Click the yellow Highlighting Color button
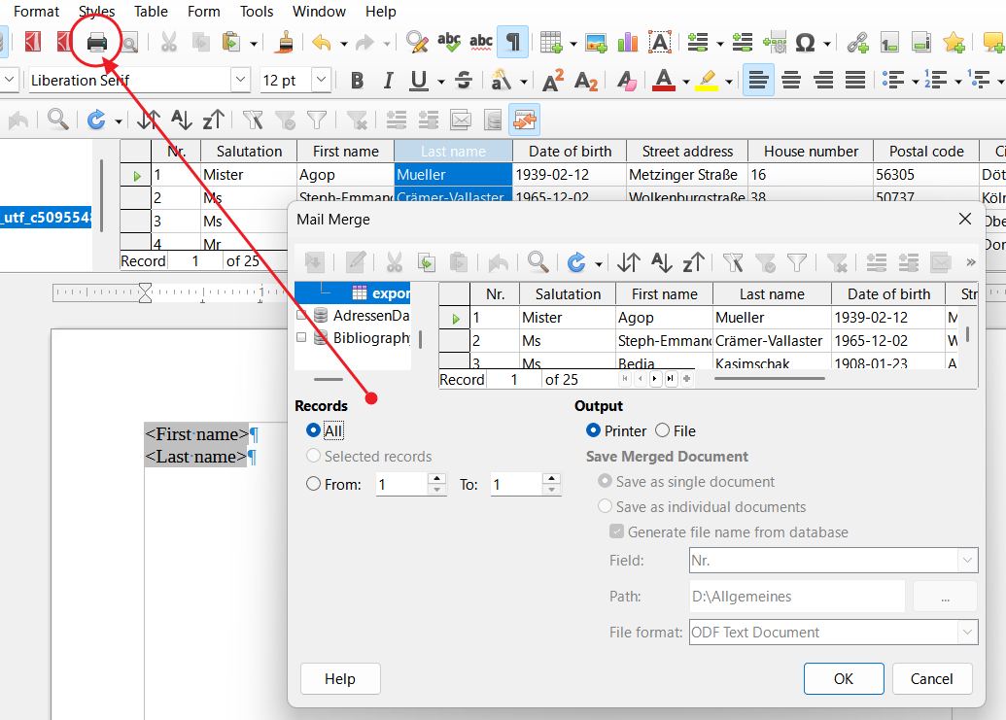This screenshot has height=720, width=1006. click(707, 80)
